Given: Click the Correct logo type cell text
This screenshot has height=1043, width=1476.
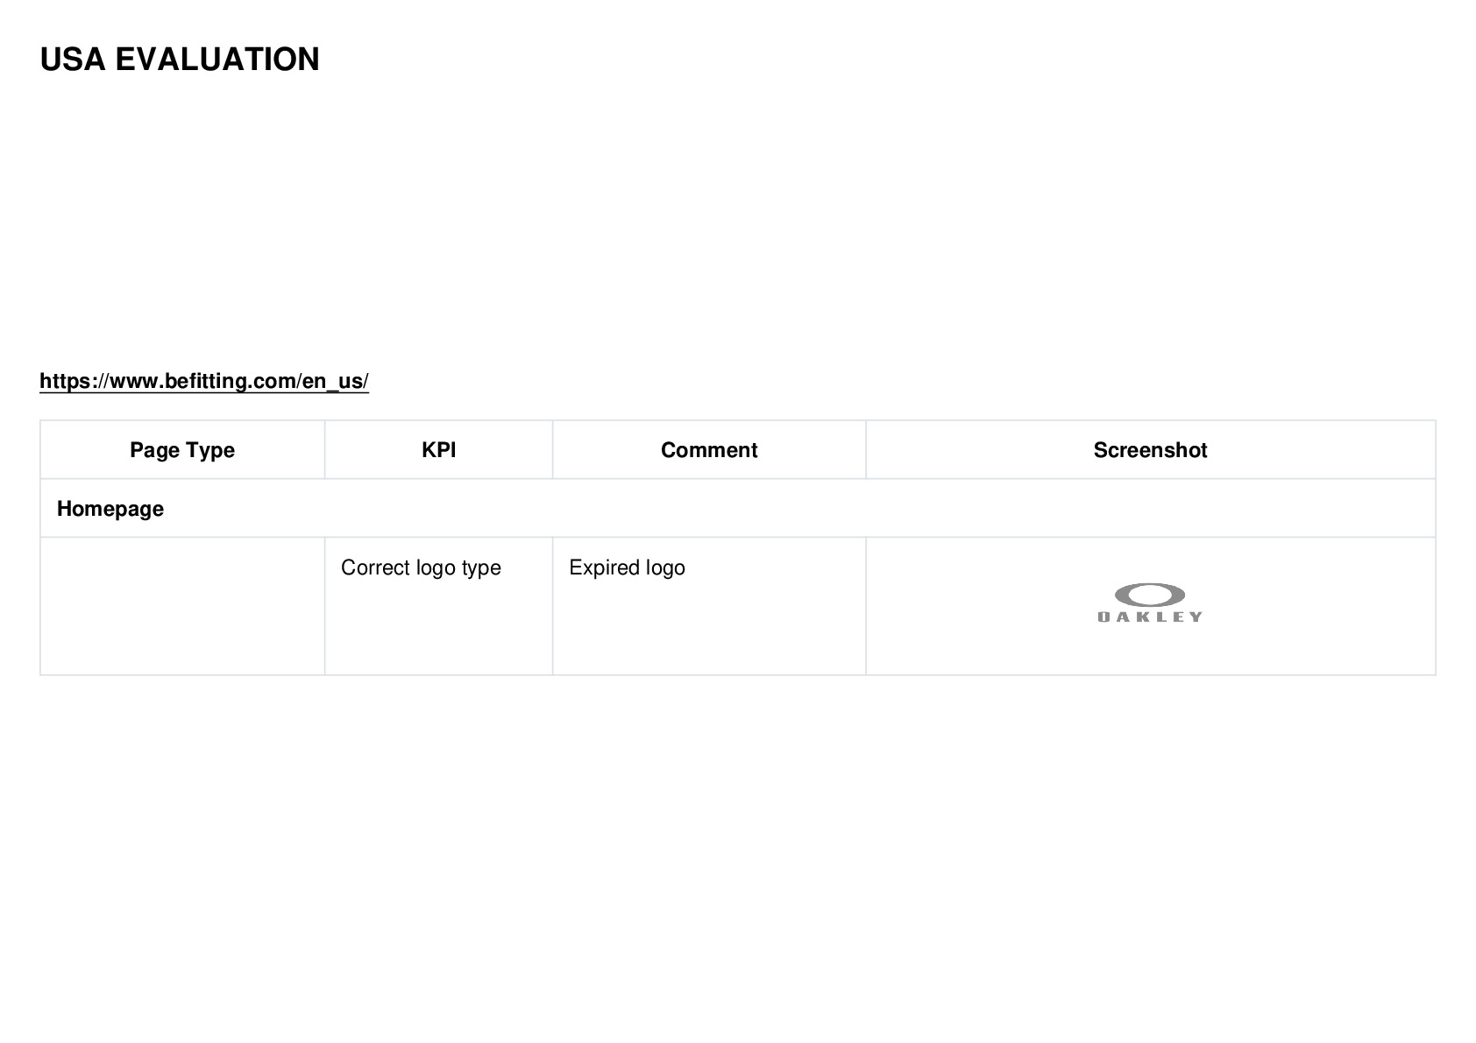Looking at the screenshot, I should [421, 567].
